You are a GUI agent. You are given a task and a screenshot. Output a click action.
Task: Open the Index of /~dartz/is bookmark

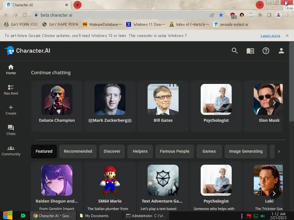pos(189,24)
